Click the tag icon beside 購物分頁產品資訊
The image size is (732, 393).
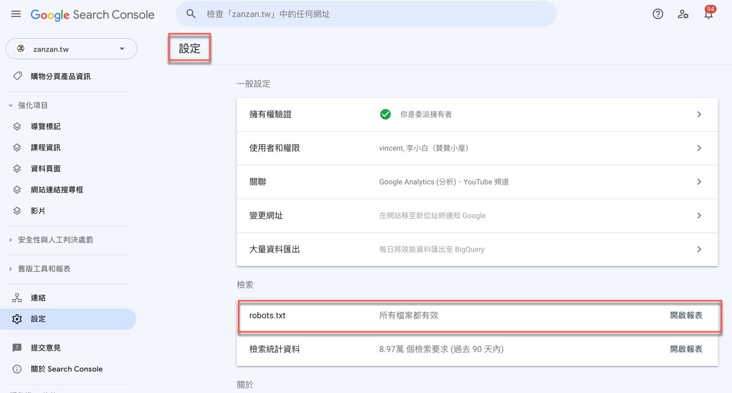[x=17, y=76]
